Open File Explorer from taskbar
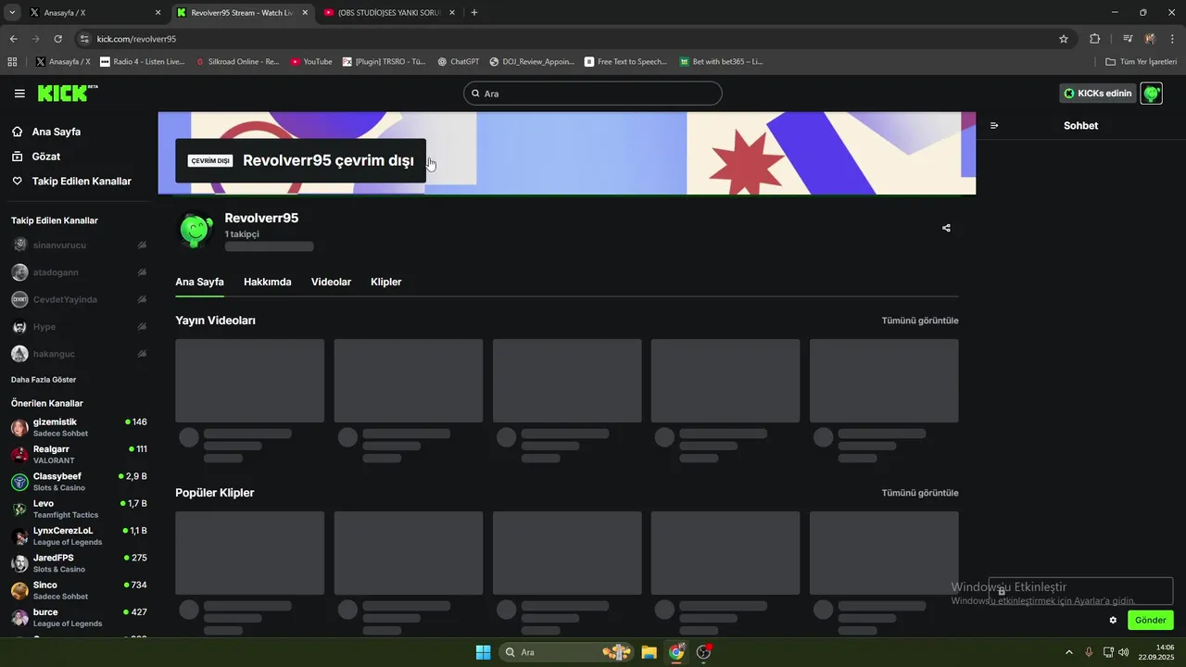This screenshot has width=1186, height=667. point(649,652)
